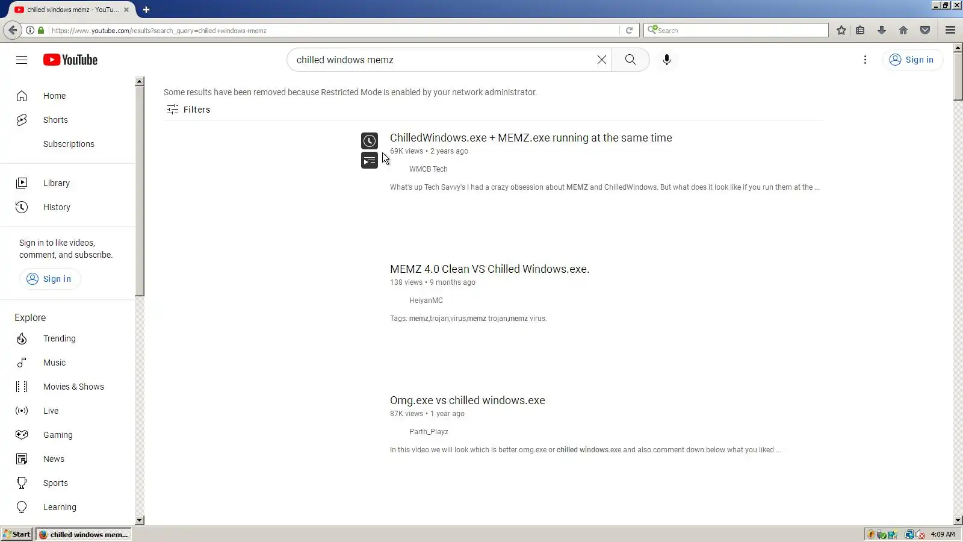Screen dimensions: 963x542
Task: Open Omg.exe vs chilled windows.exe video
Action: coord(468,400)
